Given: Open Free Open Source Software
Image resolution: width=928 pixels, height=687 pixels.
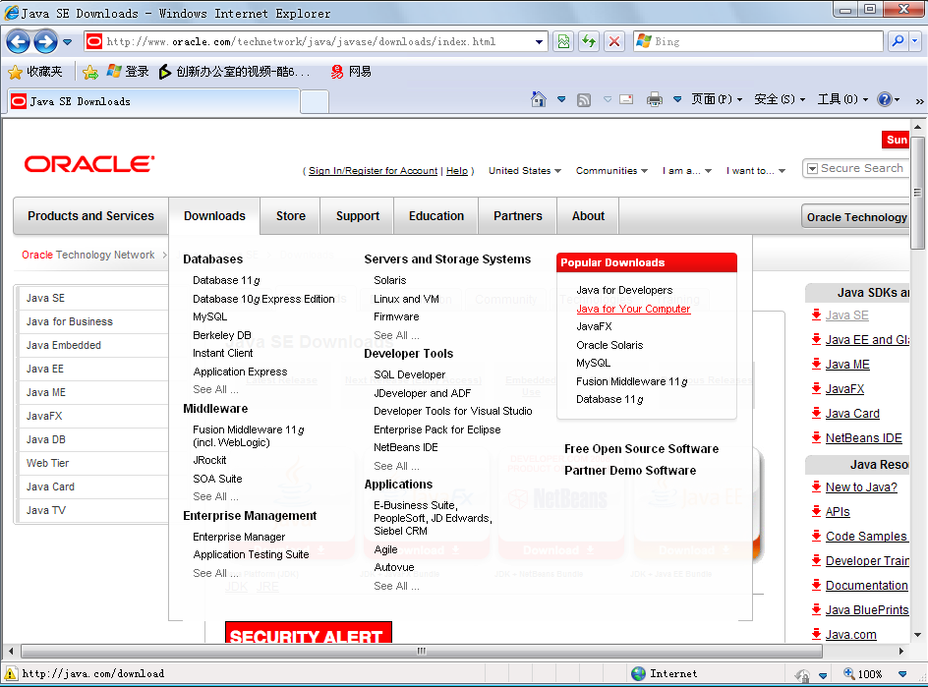Looking at the screenshot, I should (x=642, y=448).
